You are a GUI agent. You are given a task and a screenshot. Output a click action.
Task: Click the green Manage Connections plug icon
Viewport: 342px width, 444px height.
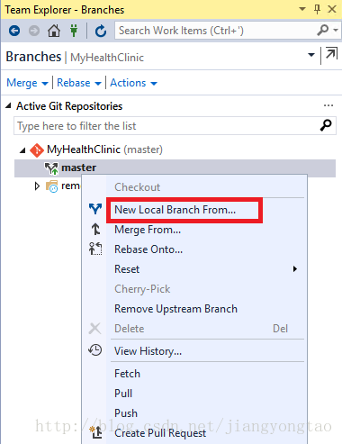[74, 31]
